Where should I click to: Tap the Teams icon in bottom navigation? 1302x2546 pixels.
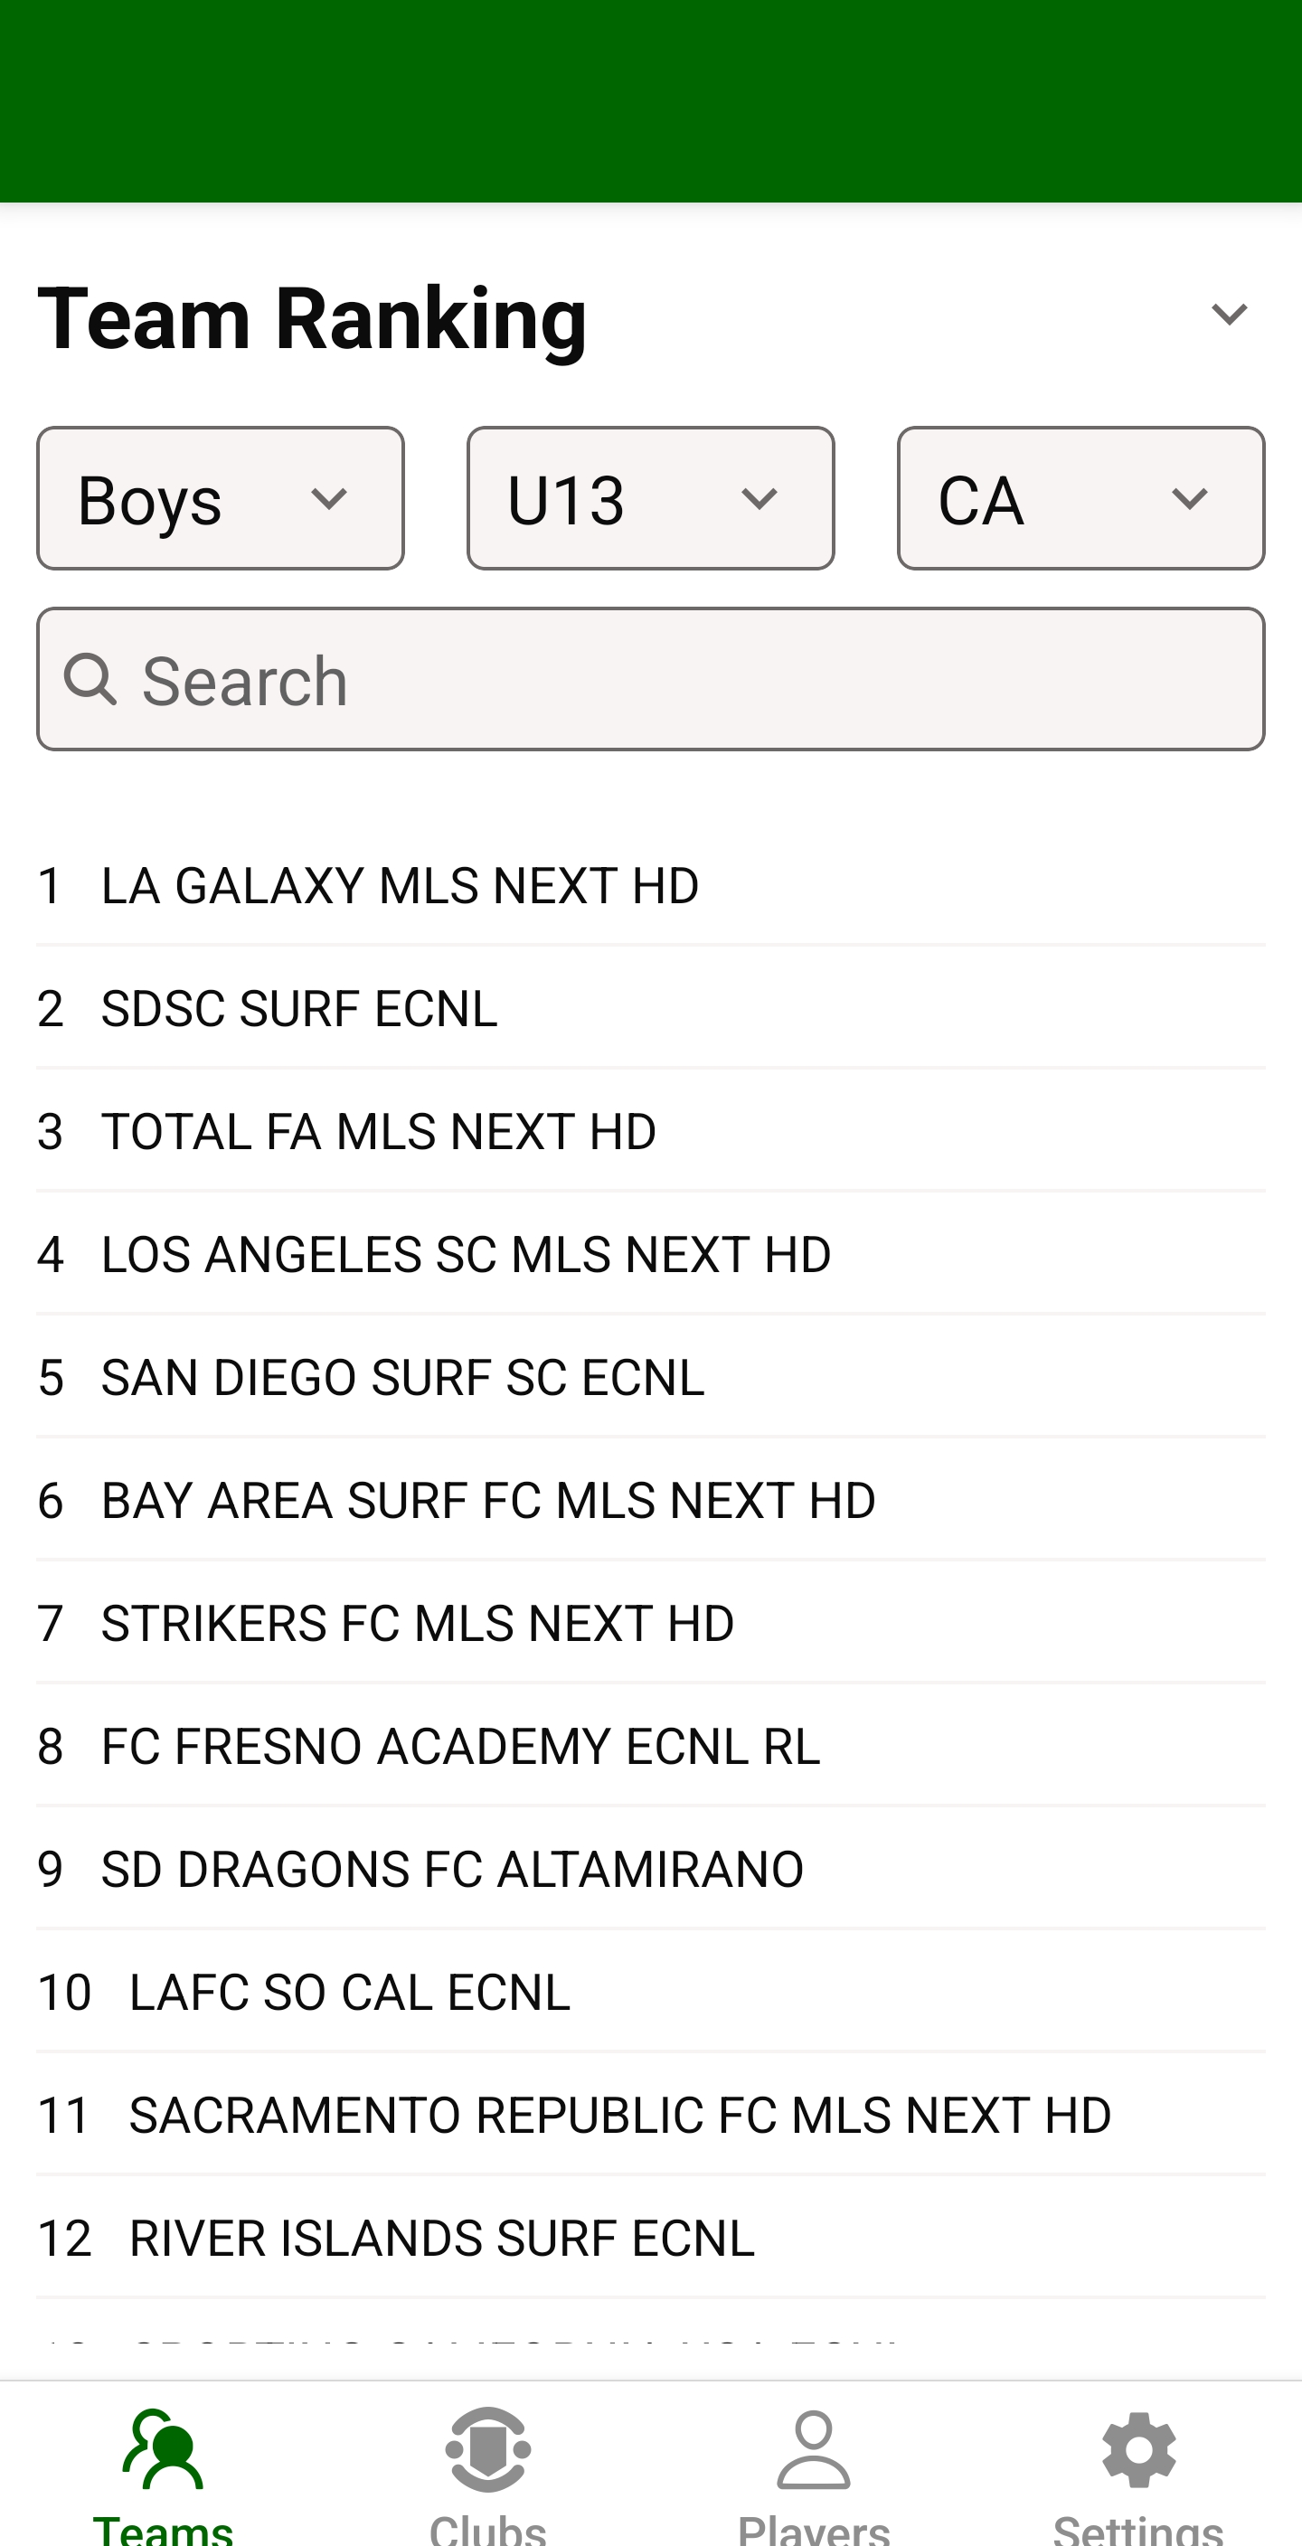(x=163, y=2451)
